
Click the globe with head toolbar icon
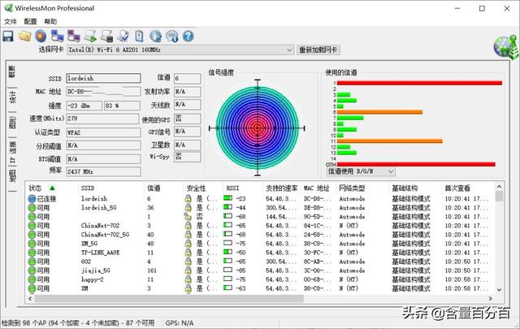(x=155, y=37)
